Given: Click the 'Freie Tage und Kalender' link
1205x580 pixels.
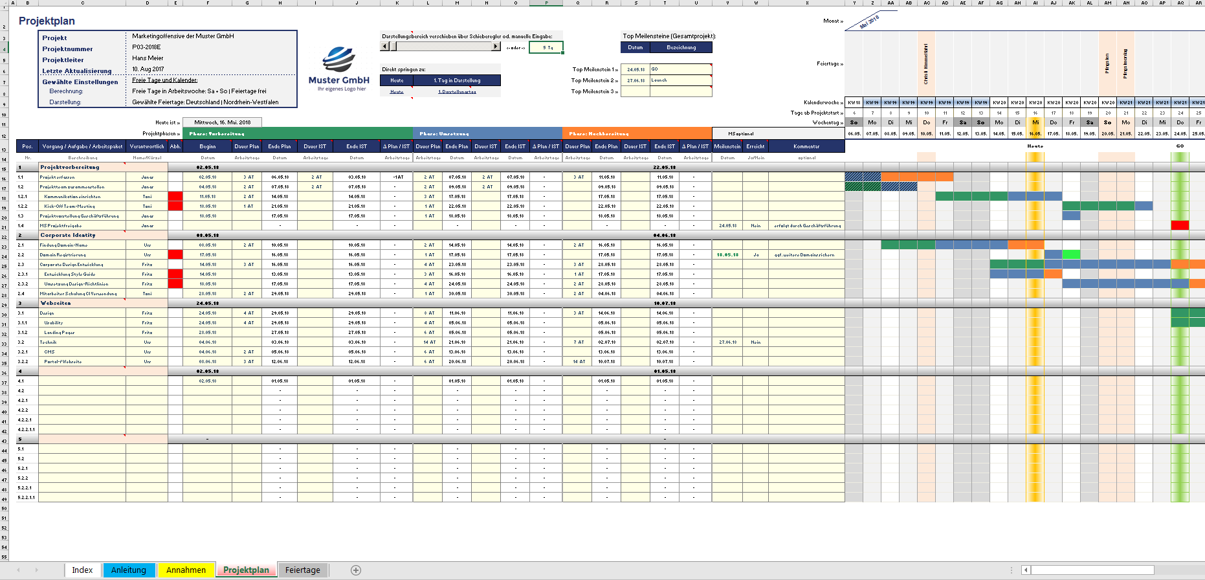Looking at the screenshot, I should pyautogui.click(x=164, y=80).
